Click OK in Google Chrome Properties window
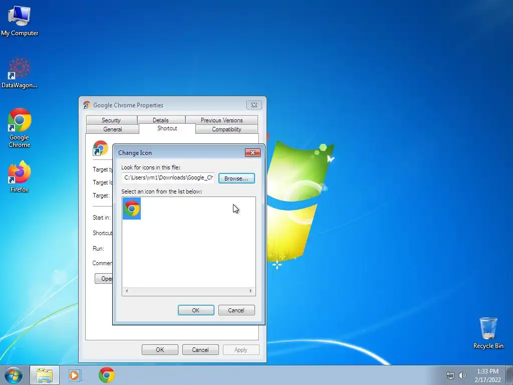Viewport: 513px width, 385px height. tap(160, 349)
